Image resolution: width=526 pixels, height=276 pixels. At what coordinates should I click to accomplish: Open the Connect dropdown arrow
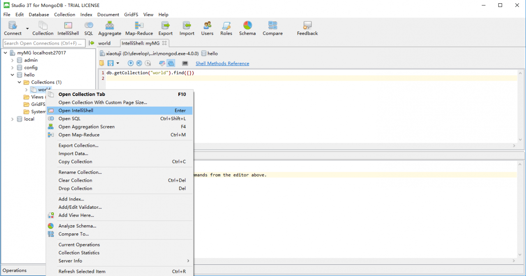click(x=27, y=28)
